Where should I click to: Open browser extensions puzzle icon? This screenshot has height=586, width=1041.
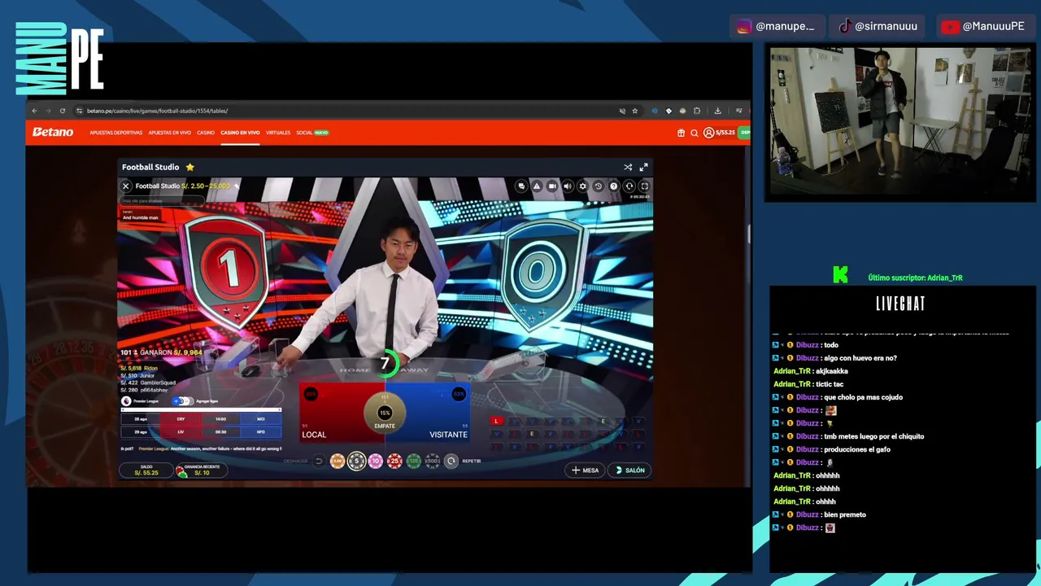click(696, 111)
